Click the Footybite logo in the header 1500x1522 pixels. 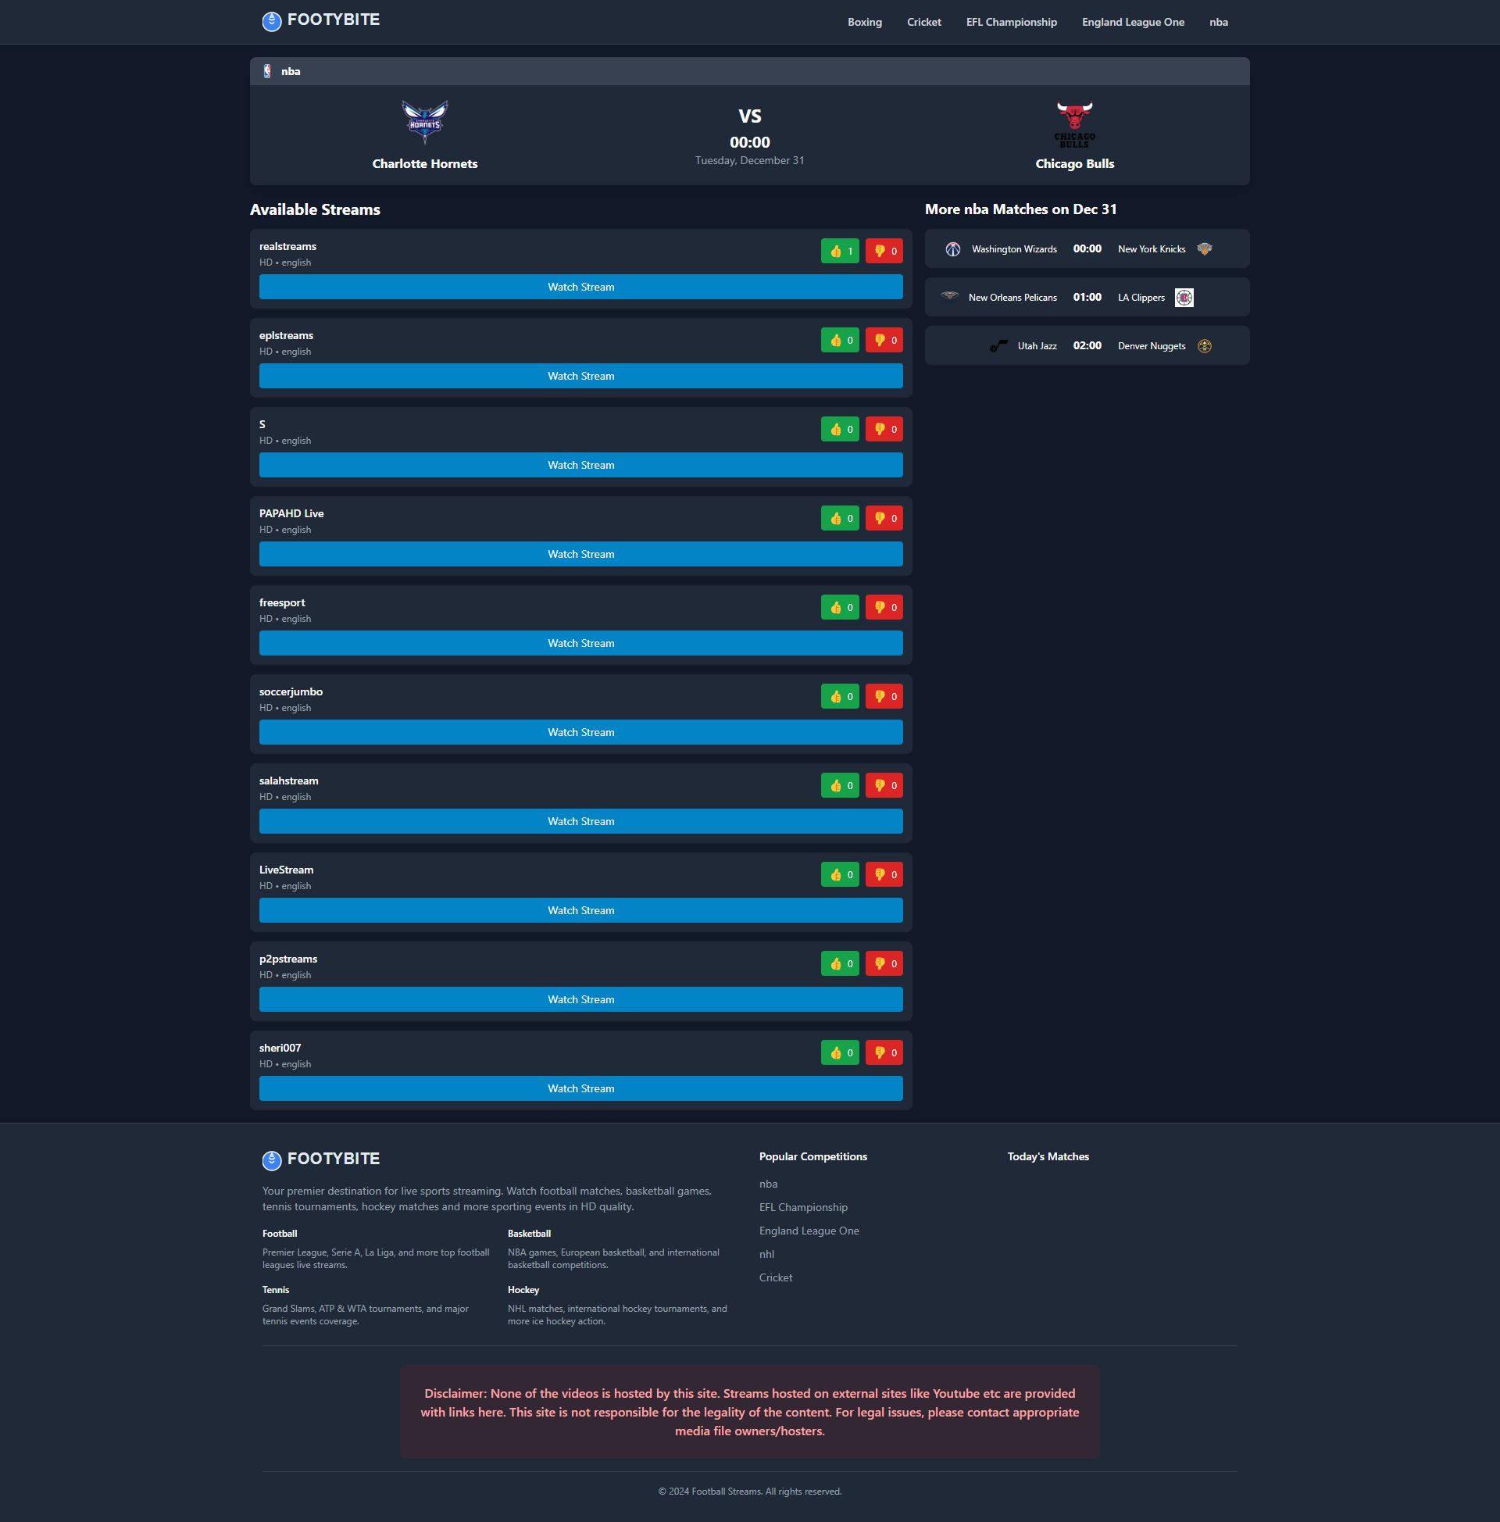(x=320, y=20)
